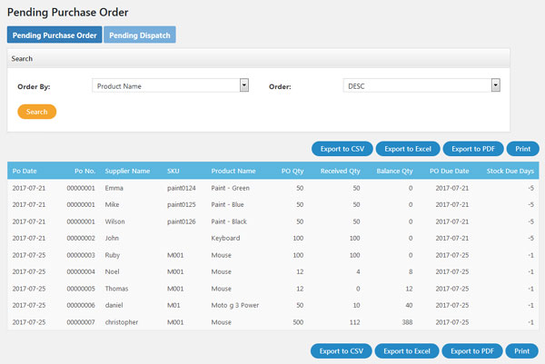This screenshot has width=545, height=364.
Task: Select the Po No. column header
Action: click(x=84, y=171)
